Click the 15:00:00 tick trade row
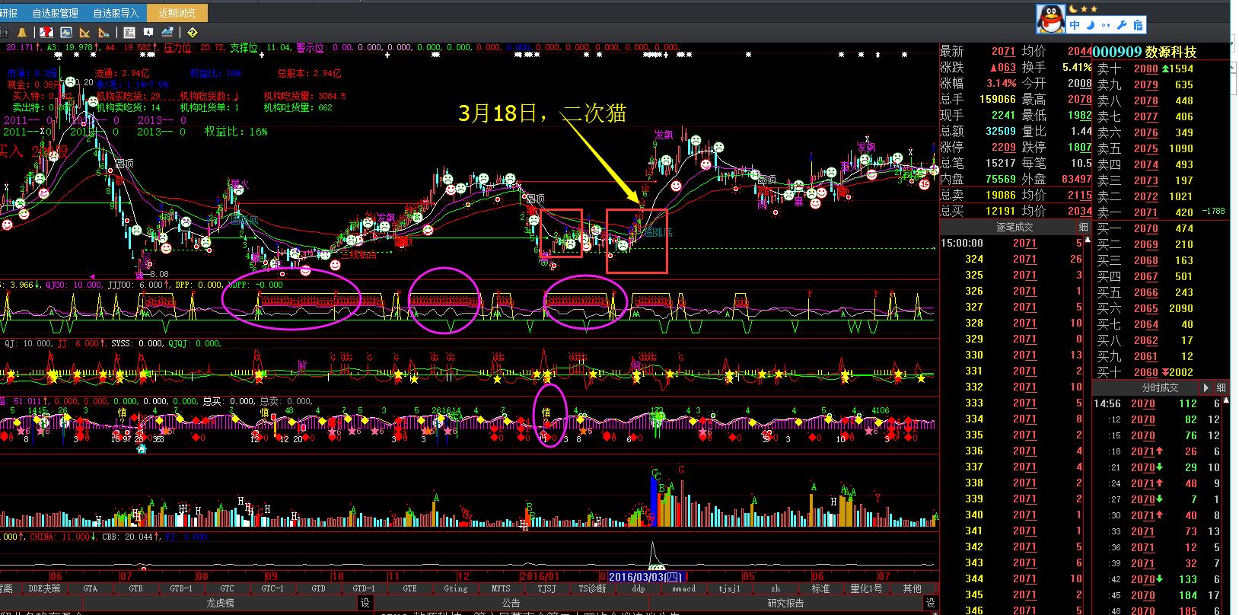 click(1012, 243)
